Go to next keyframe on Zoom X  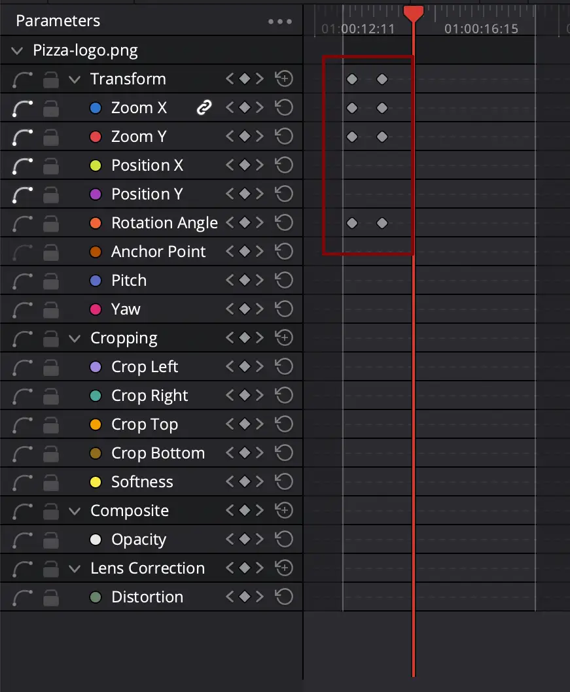coord(260,108)
